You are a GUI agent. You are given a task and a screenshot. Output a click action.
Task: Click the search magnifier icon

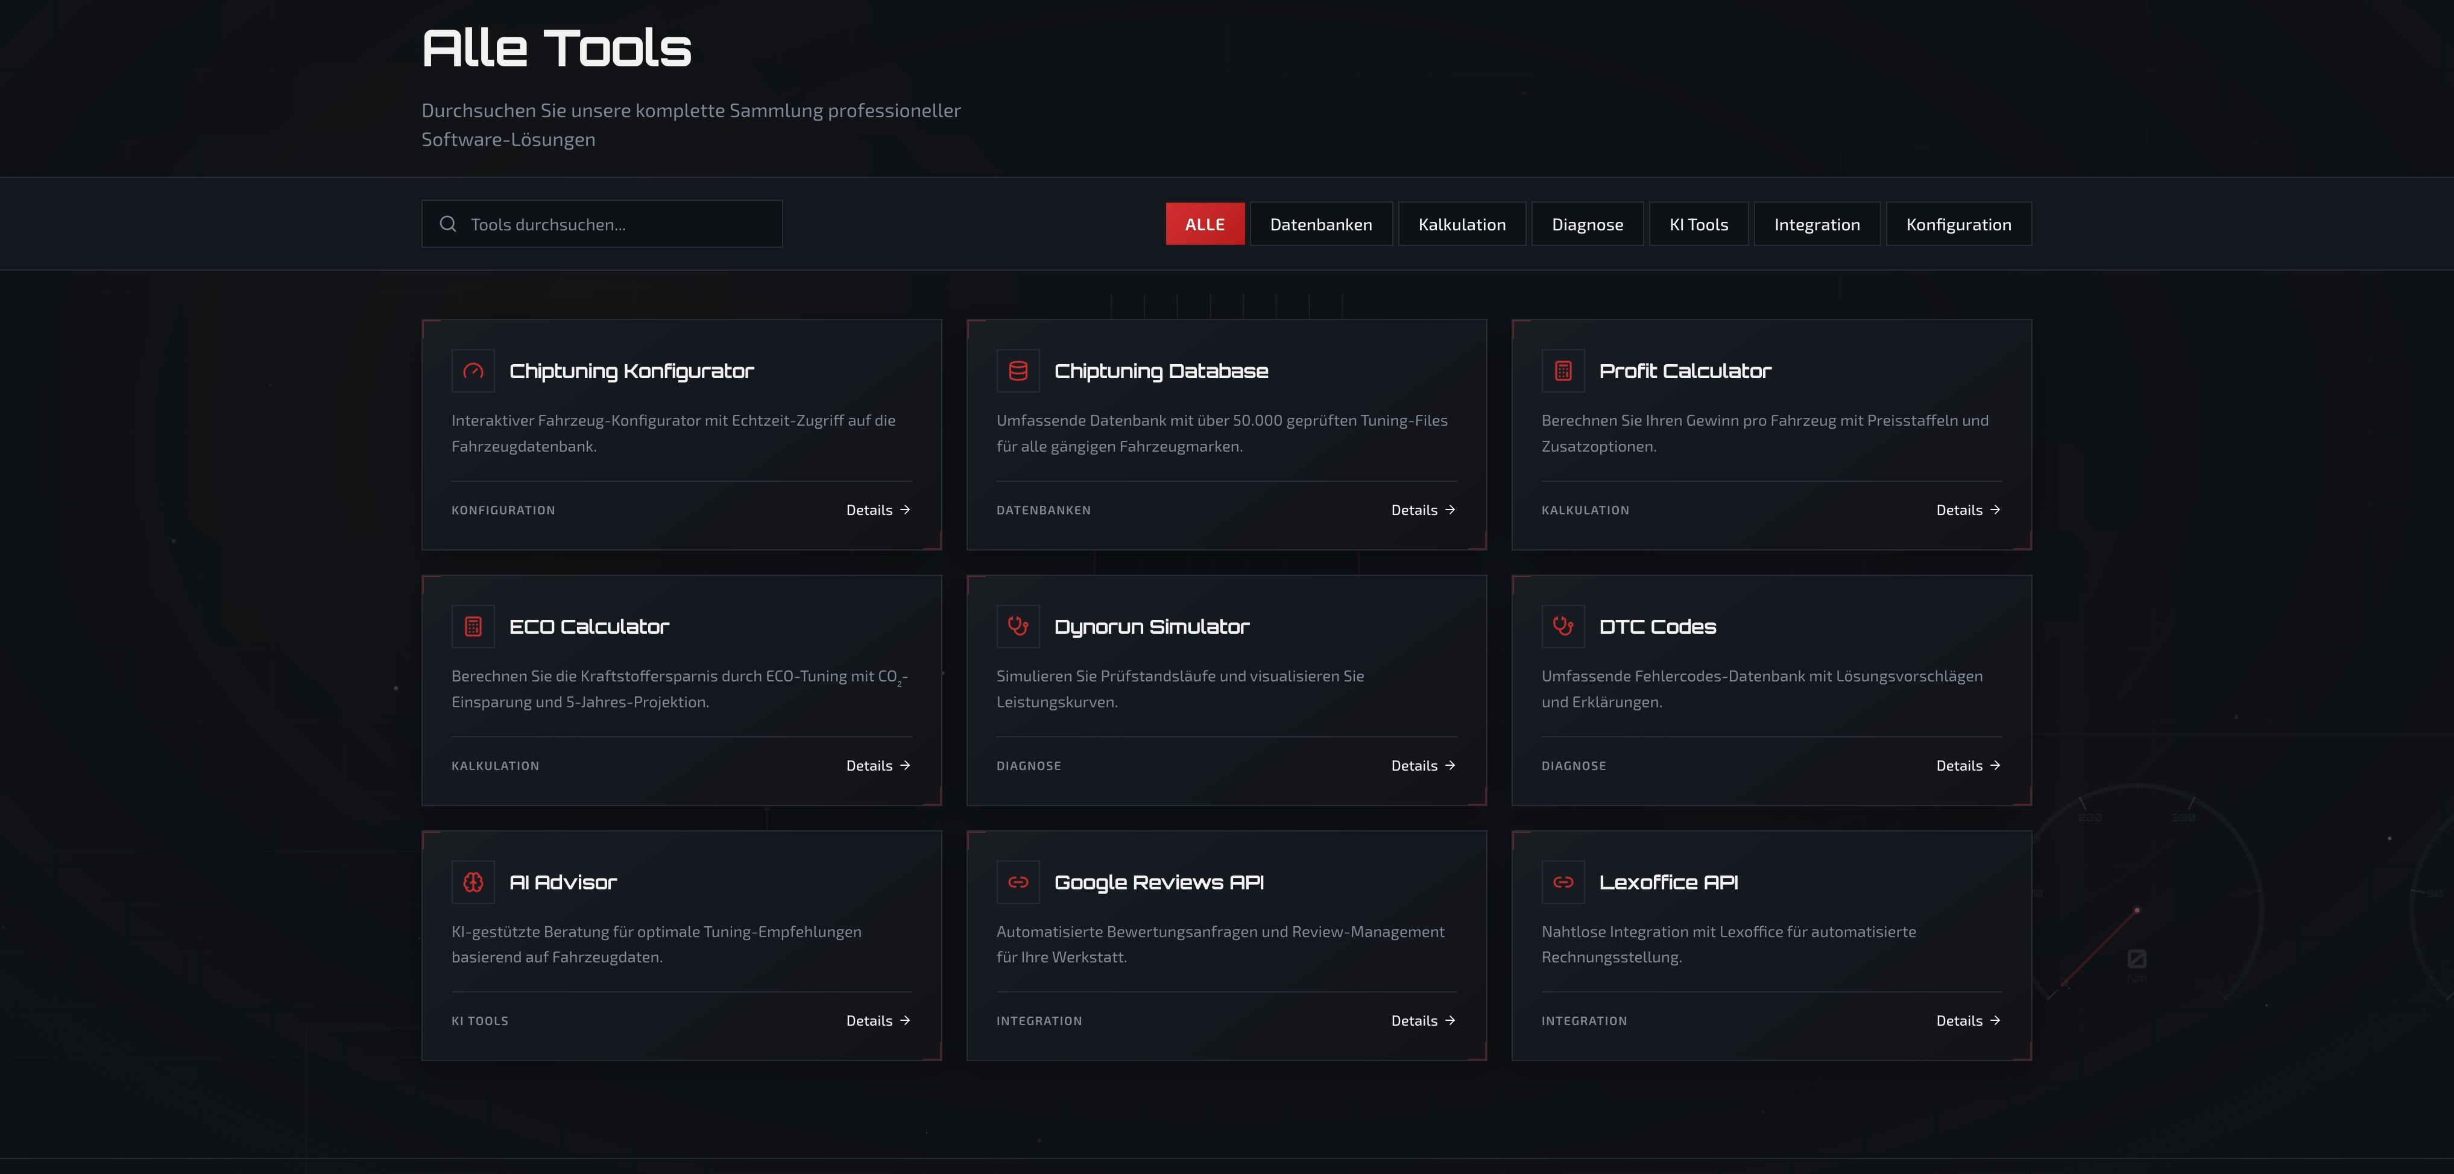448,224
